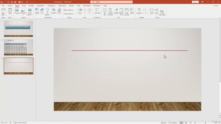Switch to Reading View
The width and height of the screenshot is (221, 124).
tap(191, 123)
